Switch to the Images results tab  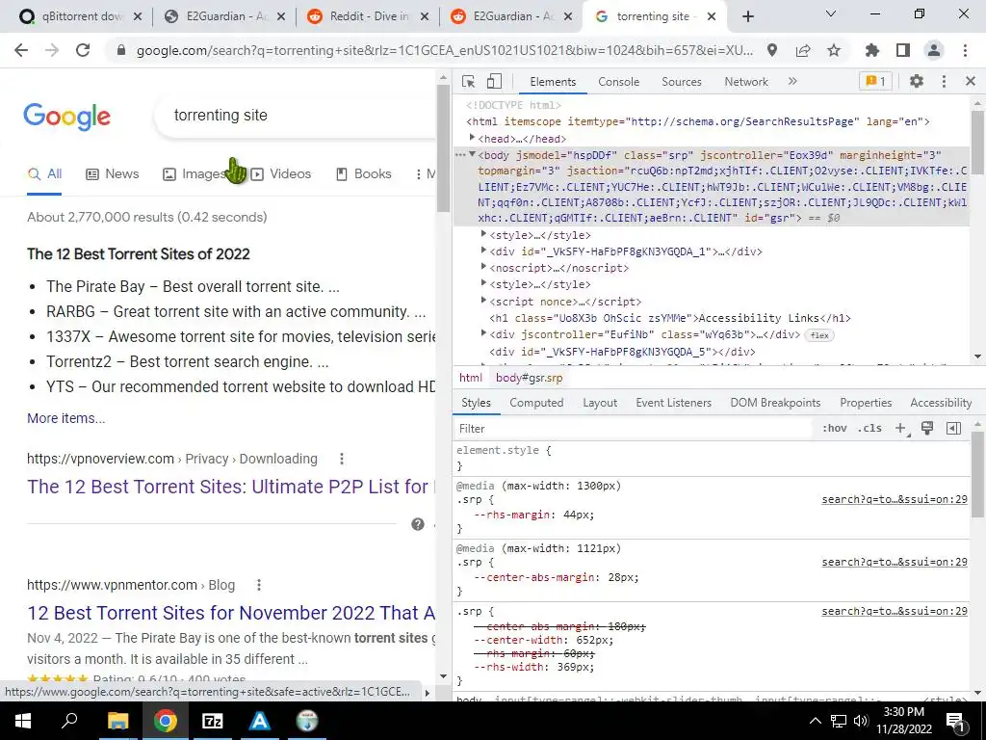click(195, 174)
